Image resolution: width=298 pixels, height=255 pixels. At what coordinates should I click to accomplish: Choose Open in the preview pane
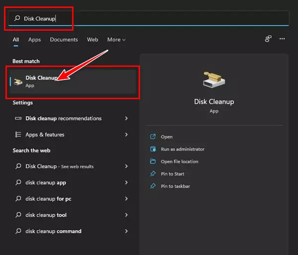(167, 137)
